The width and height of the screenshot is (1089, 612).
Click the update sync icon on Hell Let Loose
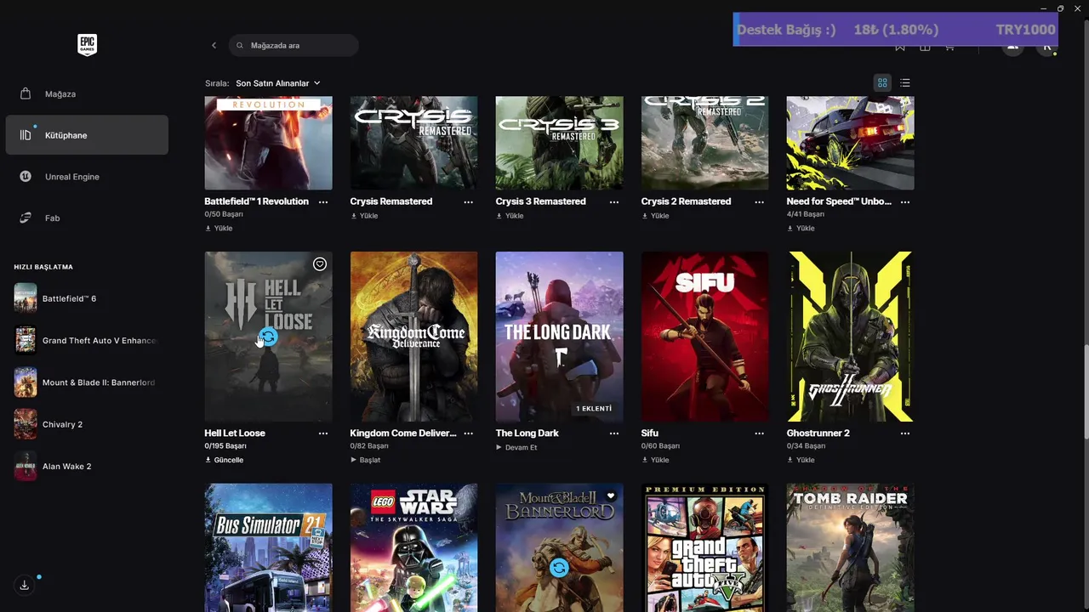pos(268,337)
